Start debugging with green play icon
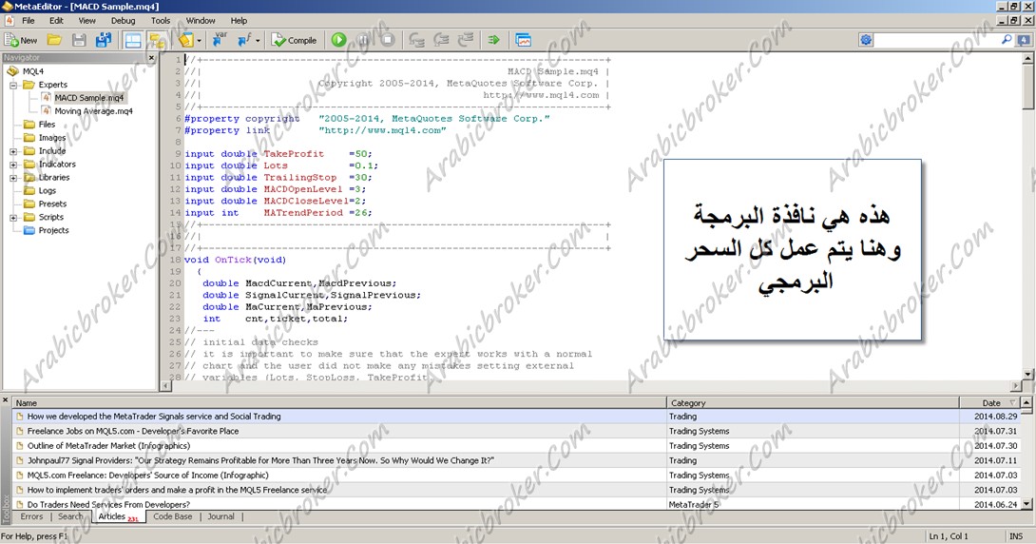Viewport: 1036px width, 544px height. (x=339, y=40)
